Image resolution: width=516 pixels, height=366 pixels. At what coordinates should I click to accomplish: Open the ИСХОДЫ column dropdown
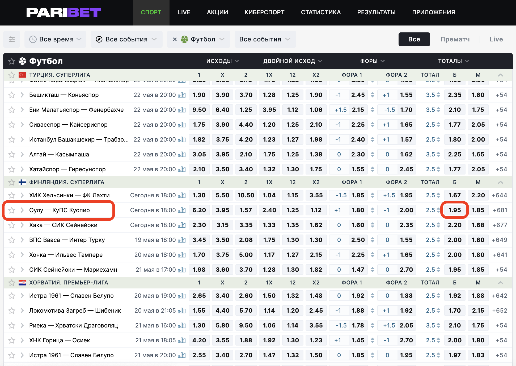(222, 61)
